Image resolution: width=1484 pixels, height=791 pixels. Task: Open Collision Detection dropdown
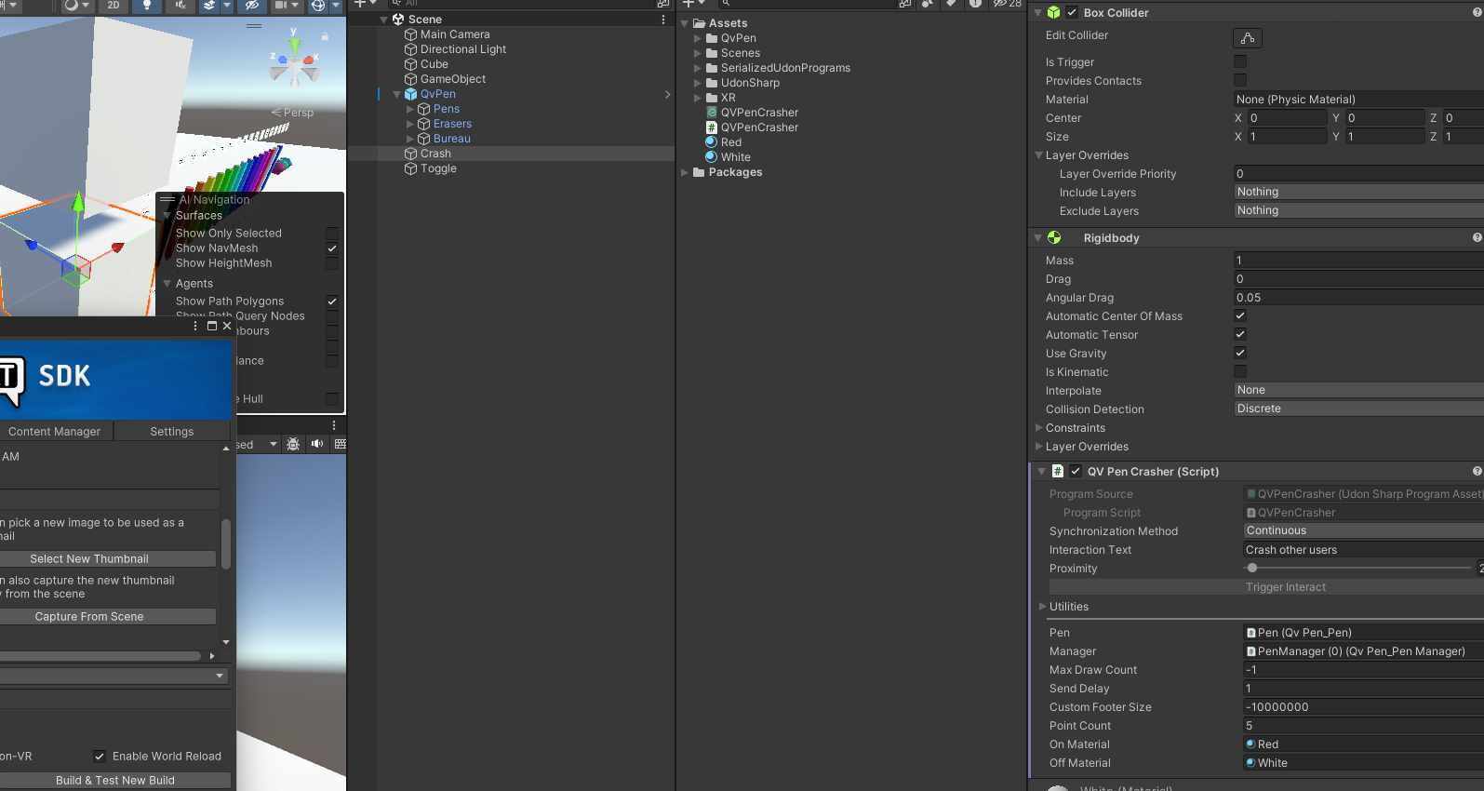[1358, 409]
